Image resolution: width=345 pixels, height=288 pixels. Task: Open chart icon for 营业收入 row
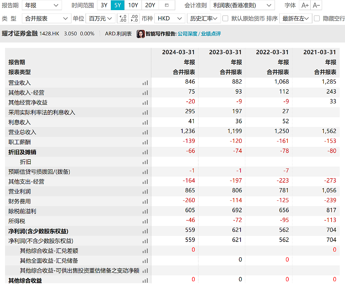point(145,83)
